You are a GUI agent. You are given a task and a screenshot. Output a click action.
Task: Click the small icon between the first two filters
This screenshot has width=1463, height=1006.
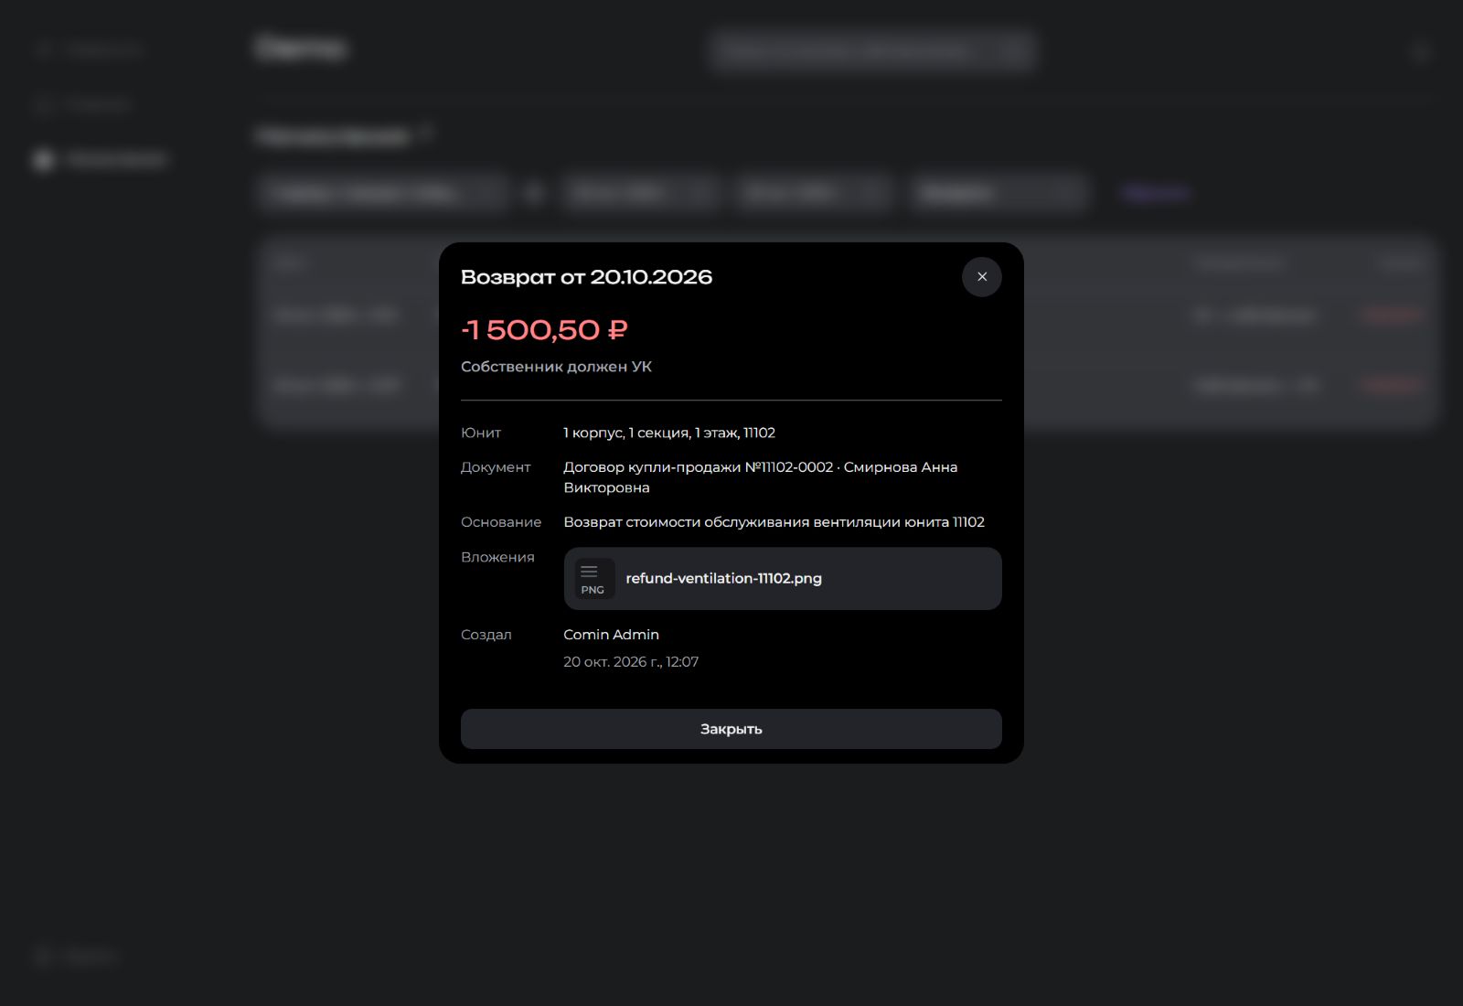(535, 193)
